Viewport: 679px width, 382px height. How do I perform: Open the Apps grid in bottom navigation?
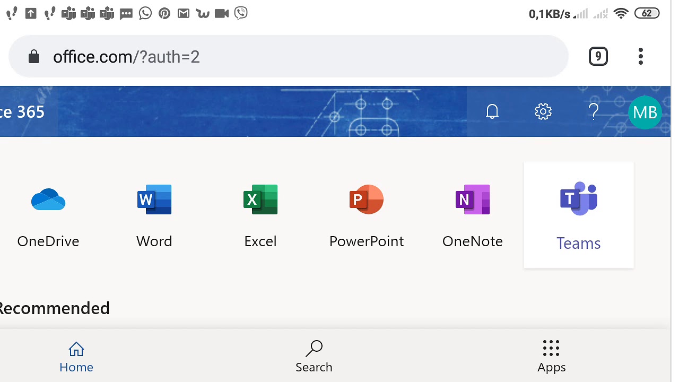point(551,356)
